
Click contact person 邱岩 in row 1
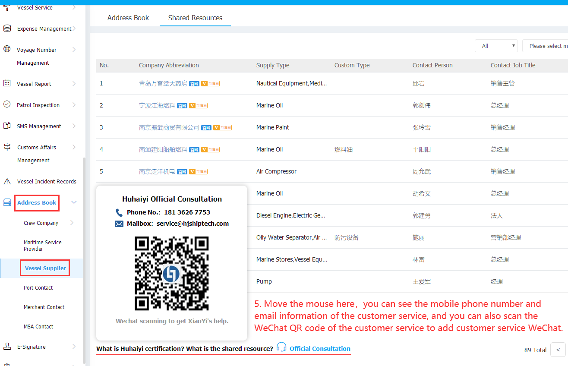click(419, 84)
